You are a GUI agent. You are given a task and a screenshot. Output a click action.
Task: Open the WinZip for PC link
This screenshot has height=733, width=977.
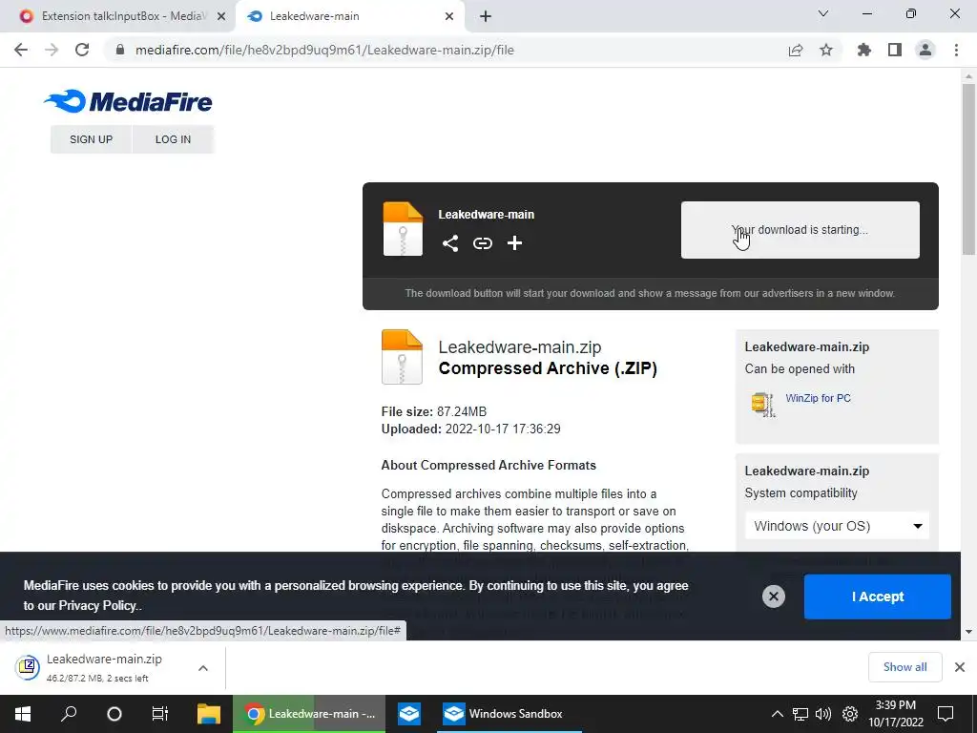pos(818,398)
